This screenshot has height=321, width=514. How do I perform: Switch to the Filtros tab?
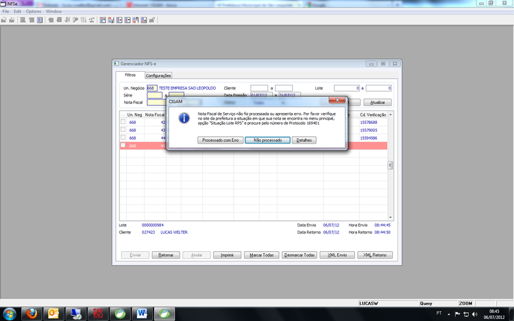pyautogui.click(x=130, y=75)
